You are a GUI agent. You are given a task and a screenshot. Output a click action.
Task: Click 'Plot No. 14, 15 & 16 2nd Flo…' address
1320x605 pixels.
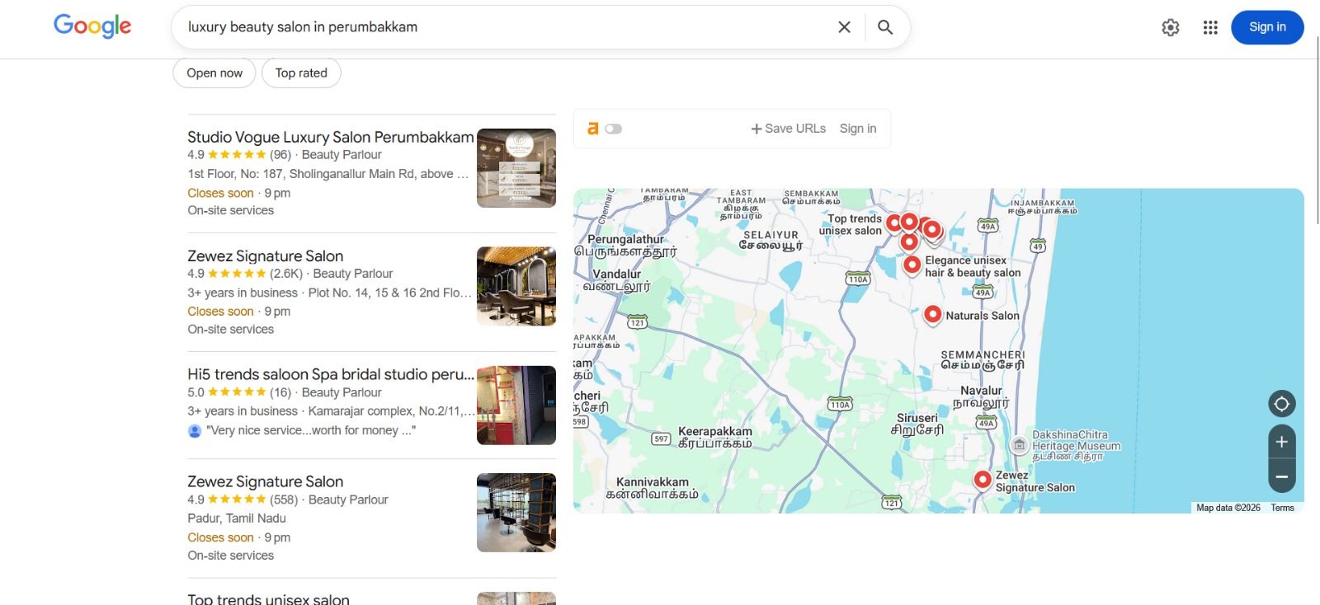[x=390, y=293]
